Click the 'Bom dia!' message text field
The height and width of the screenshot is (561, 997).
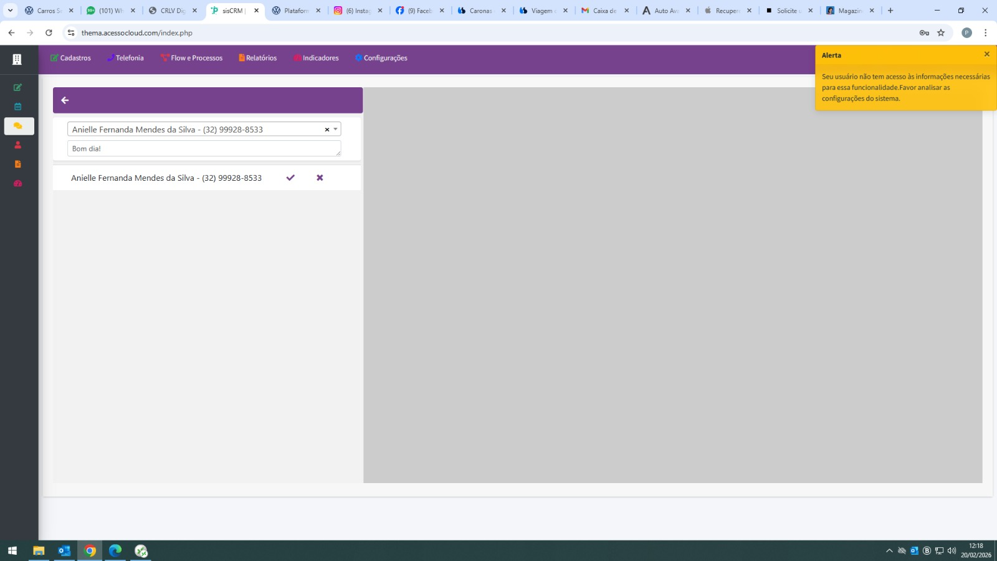(204, 148)
